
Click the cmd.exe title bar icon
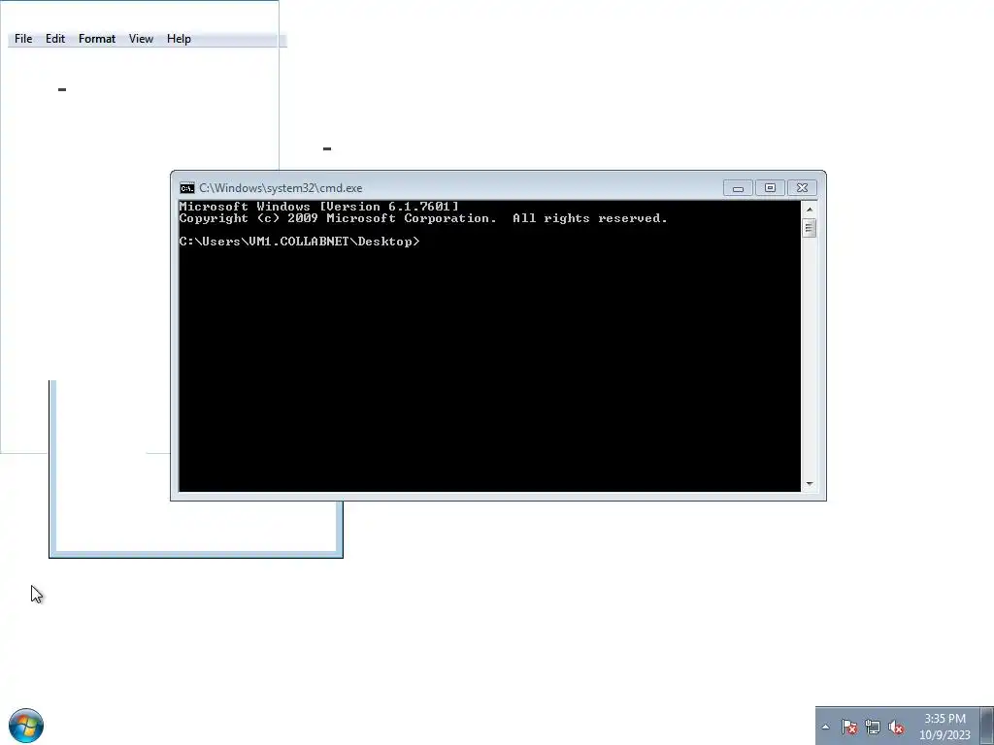tap(187, 188)
